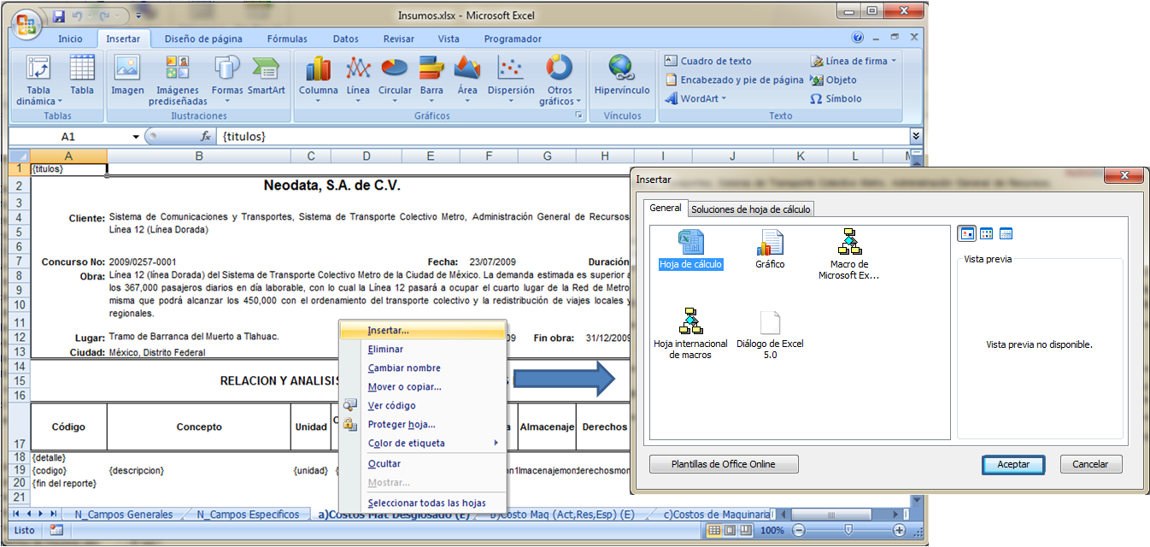
Task: Open the Gráficos group dialog launcher
Action: point(578,115)
